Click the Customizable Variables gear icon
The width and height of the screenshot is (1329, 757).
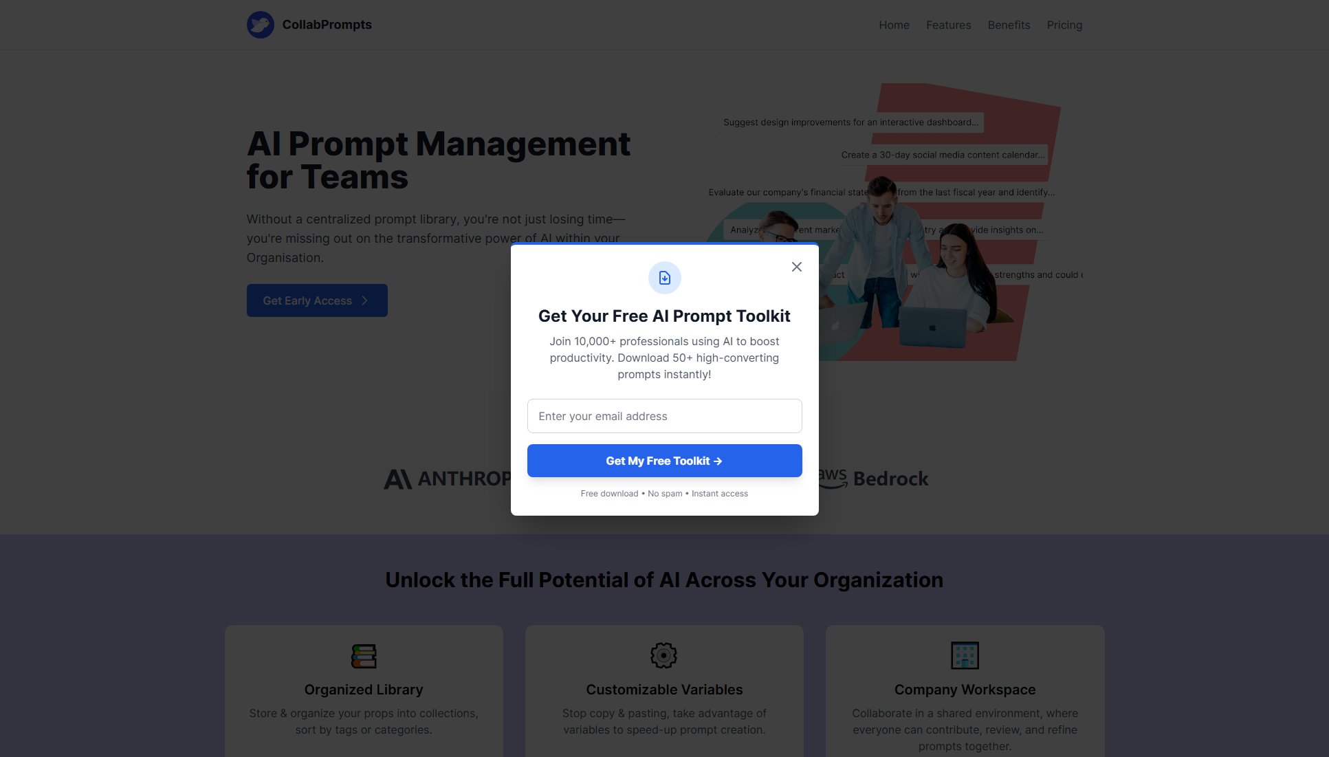pos(663,655)
